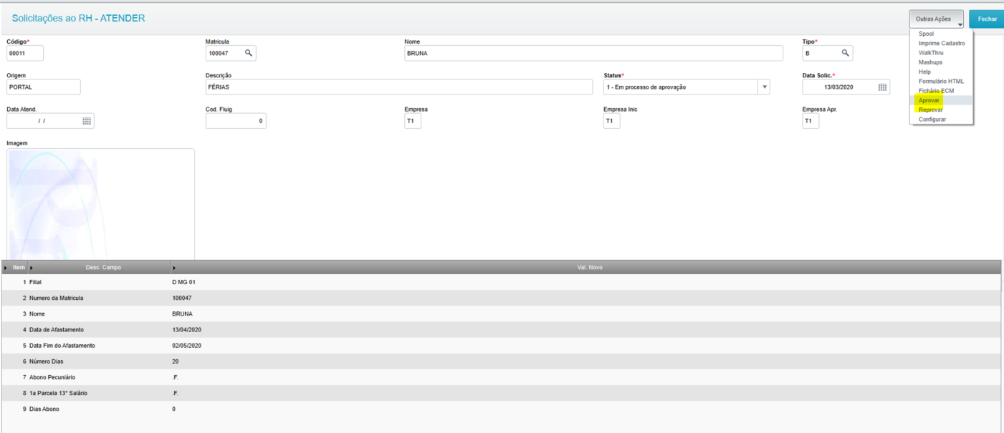Image resolution: width=1004 pixels, height=433 pixels.
Task: Click the value 02/05/2020 in the grid
Action: 187,346
